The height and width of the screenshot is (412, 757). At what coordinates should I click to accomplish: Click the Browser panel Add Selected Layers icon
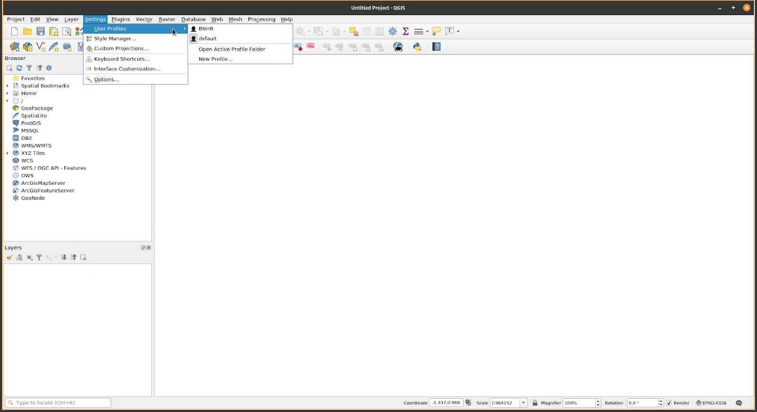(9, 68)
